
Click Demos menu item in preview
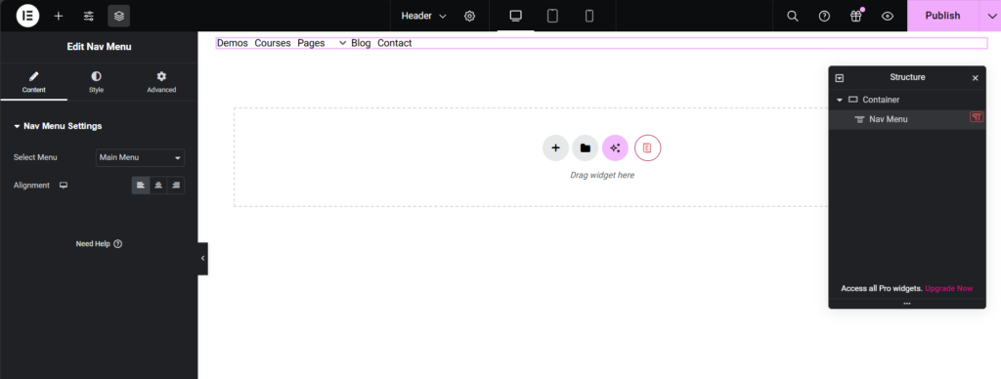233,43
